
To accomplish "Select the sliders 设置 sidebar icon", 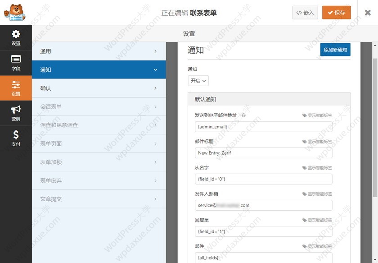I will coord(16,88).
